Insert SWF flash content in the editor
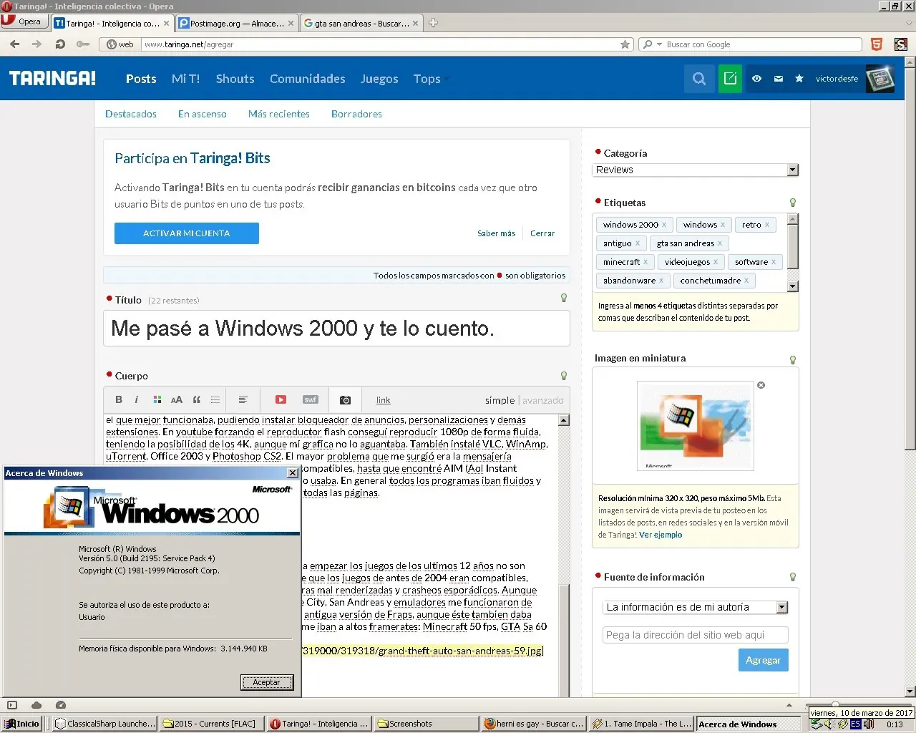916x733 pixels. (x=311, y=400)
